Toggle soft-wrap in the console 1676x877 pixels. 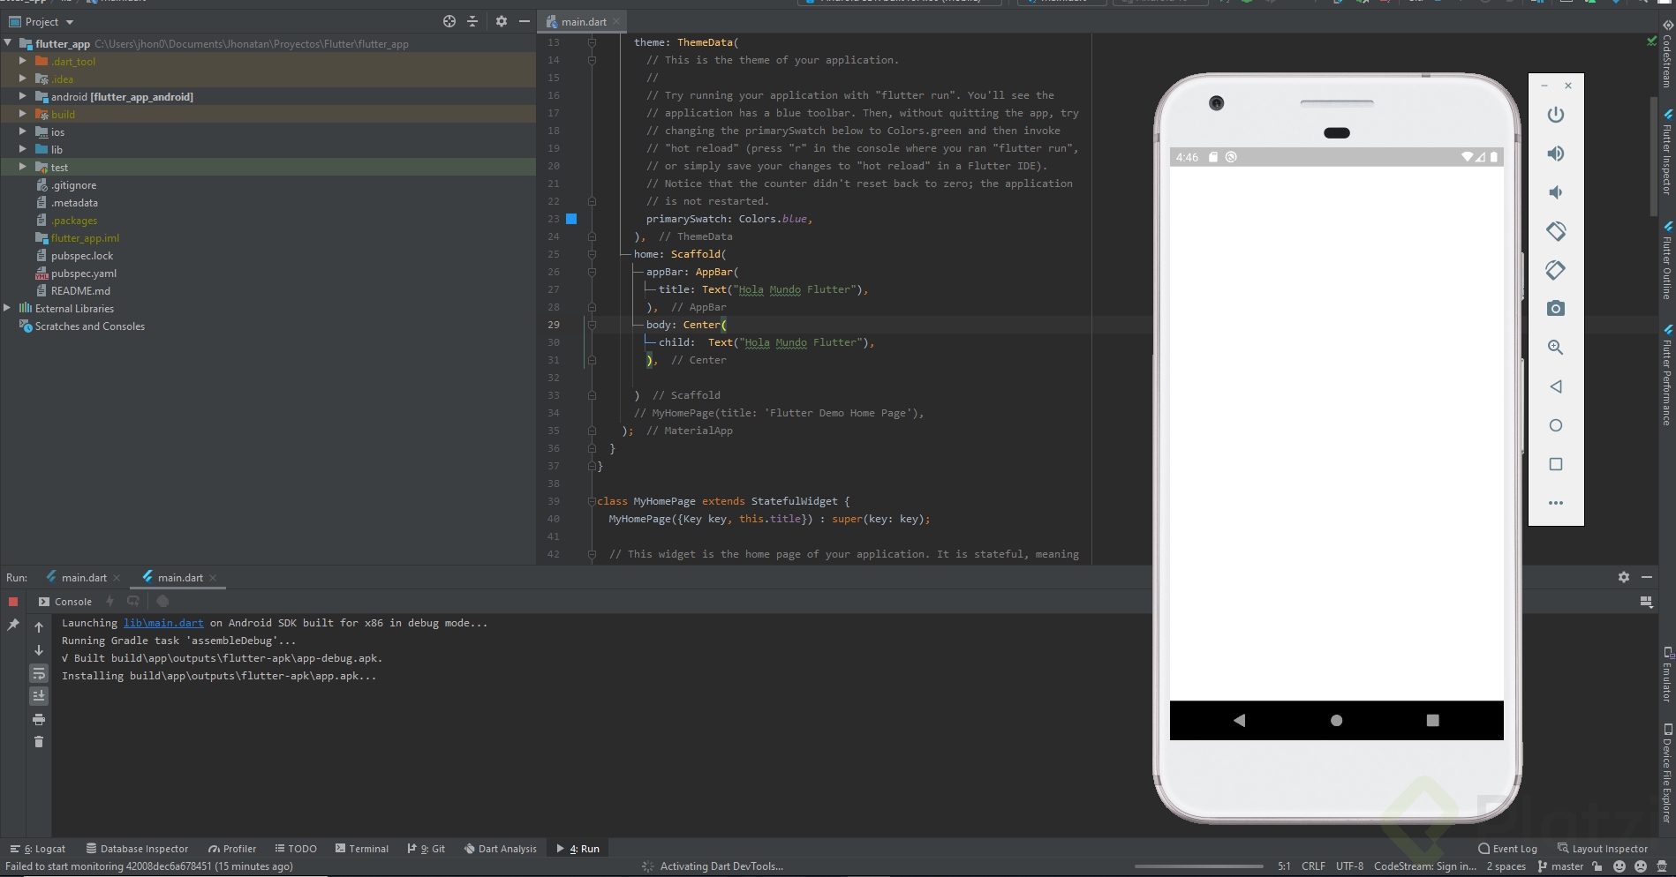(39, 673)
